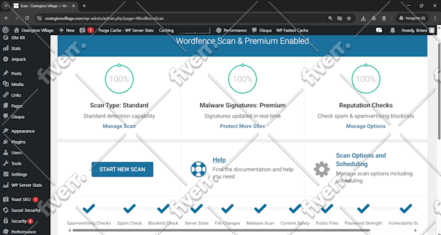Click the Protect More Sites link

pos(243,126)
